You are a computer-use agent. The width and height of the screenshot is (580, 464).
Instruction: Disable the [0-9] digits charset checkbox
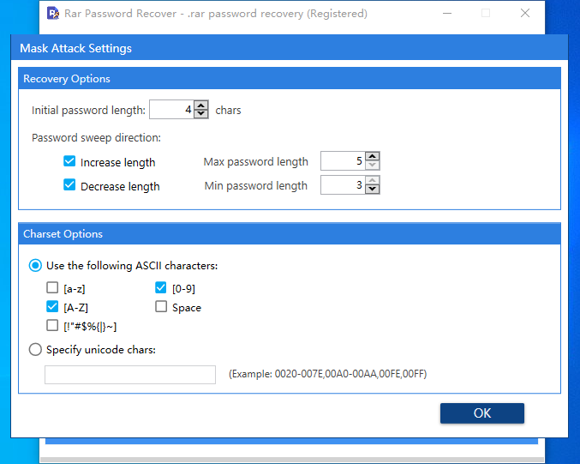point(161,287)
